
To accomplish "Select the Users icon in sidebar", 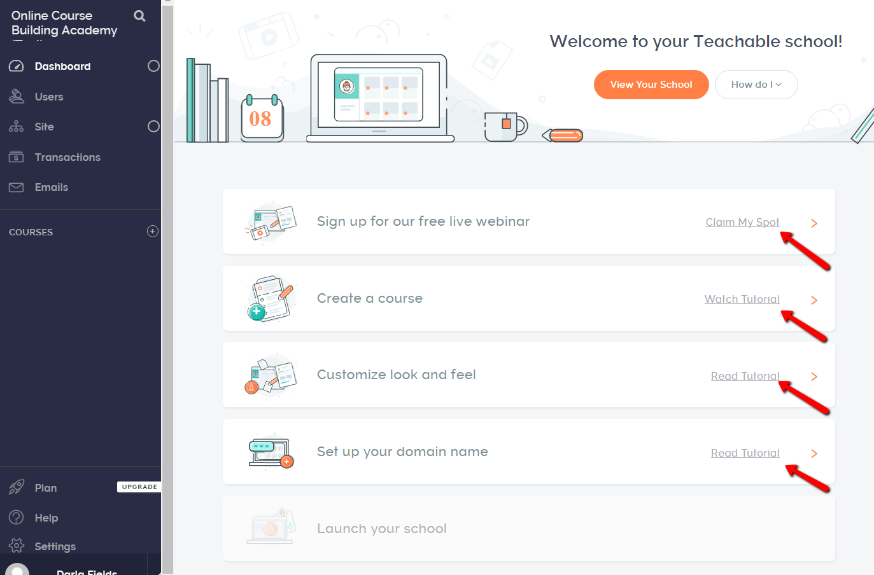I will coord(17,97).
